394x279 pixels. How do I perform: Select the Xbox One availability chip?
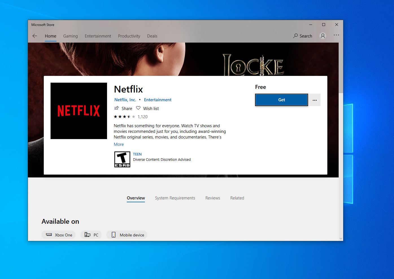tap(58, 235)
